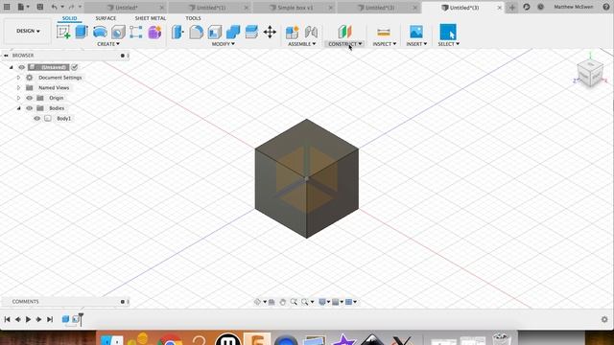614x345 pixels.
Task: Open the Rectangular Pattern tool
Action: [x=136, y=32]
